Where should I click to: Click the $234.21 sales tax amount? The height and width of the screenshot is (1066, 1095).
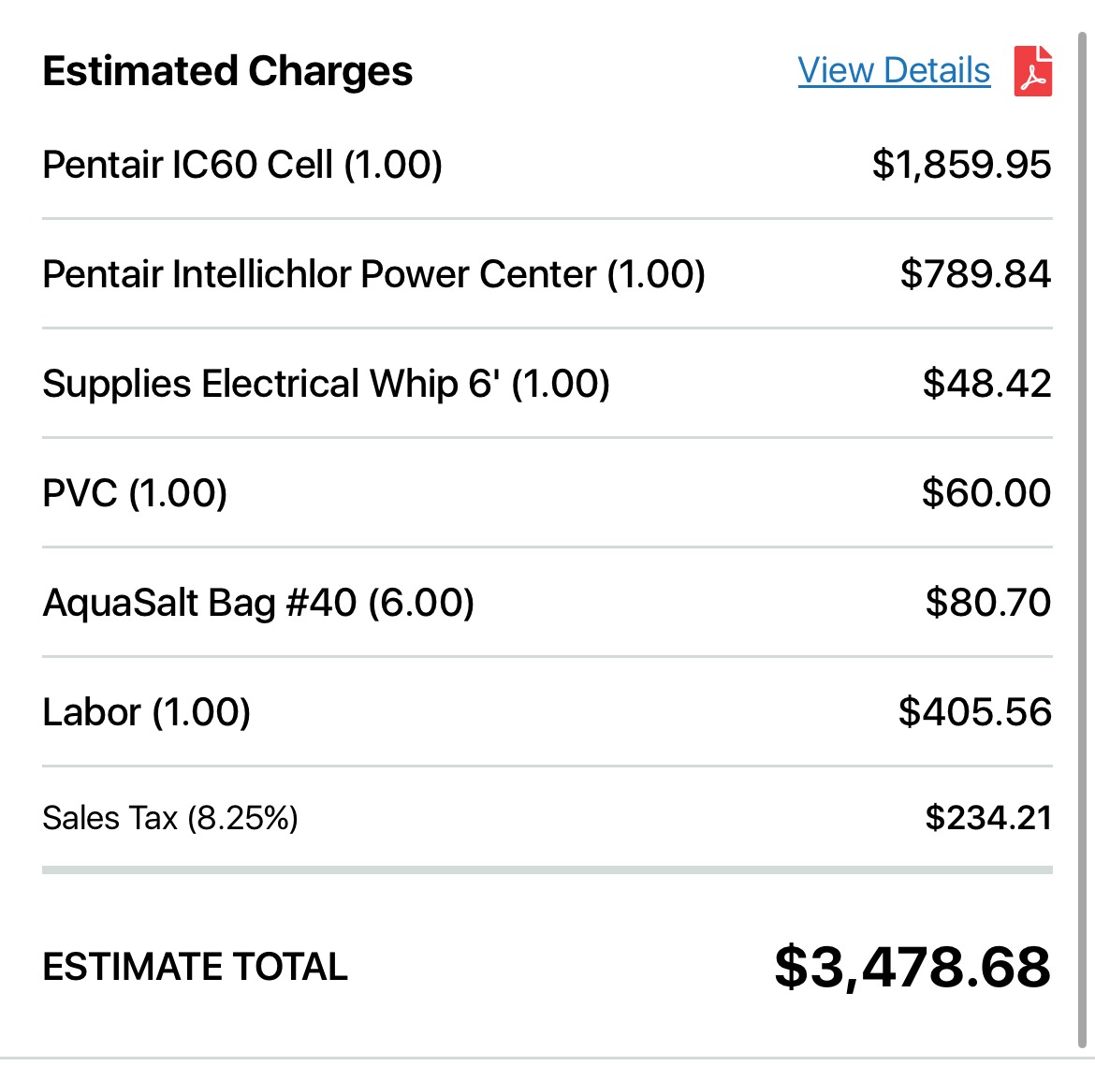(x=988, y=818)
